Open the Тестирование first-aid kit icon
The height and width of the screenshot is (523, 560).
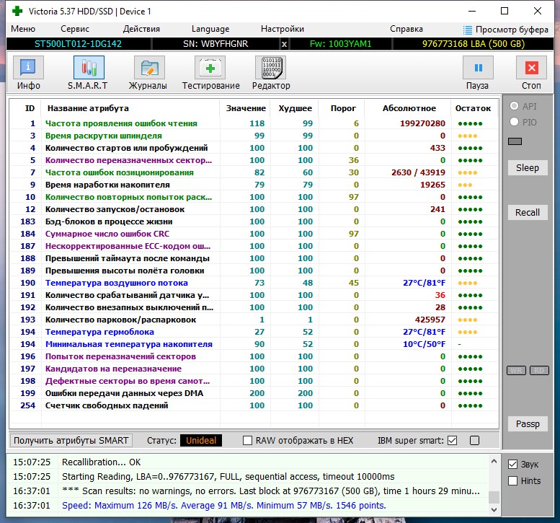click(210, 68)
